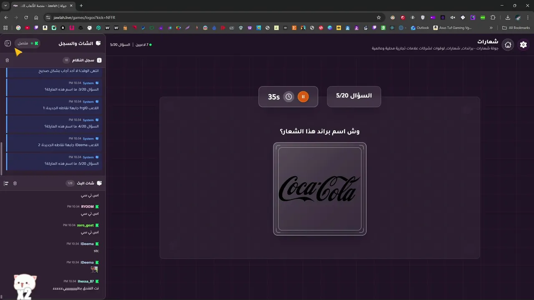Open the browser downloads

(x=508, y=17)
